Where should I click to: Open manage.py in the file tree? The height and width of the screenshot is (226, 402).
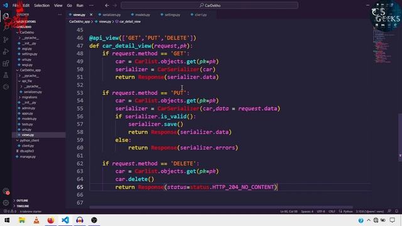28,156
